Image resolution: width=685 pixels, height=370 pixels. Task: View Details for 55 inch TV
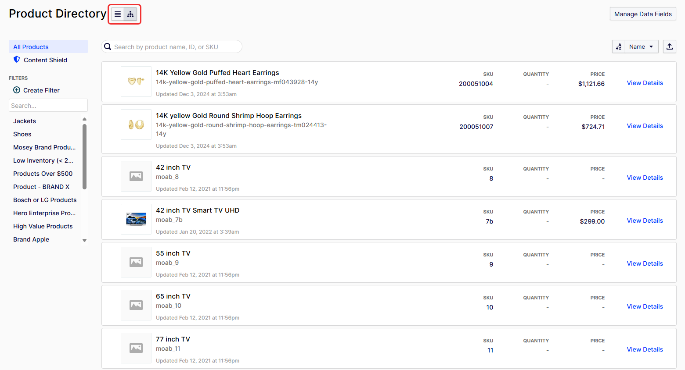click(645, 263)
